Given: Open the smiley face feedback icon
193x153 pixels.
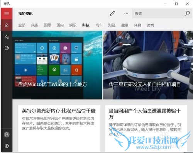Looking at the screenshot, I should click(7, 48).
